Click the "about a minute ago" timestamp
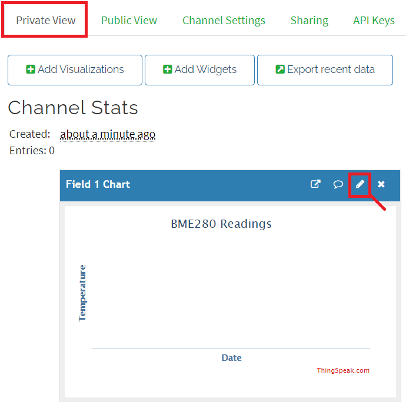The image size is (406, 408). pos(108,134)
